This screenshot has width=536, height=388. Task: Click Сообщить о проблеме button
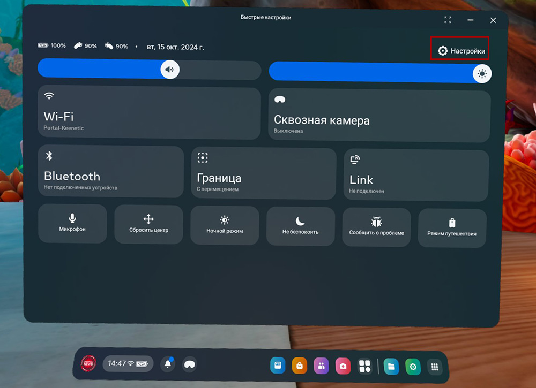pyautogui.click(x=376, y=227)
